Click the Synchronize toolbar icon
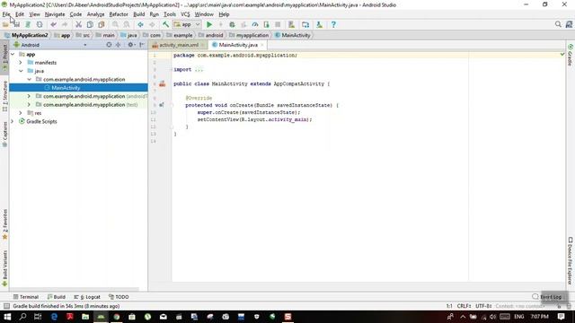Image resolution: width=575 pixels, height=323 pixels. [28, 24]
